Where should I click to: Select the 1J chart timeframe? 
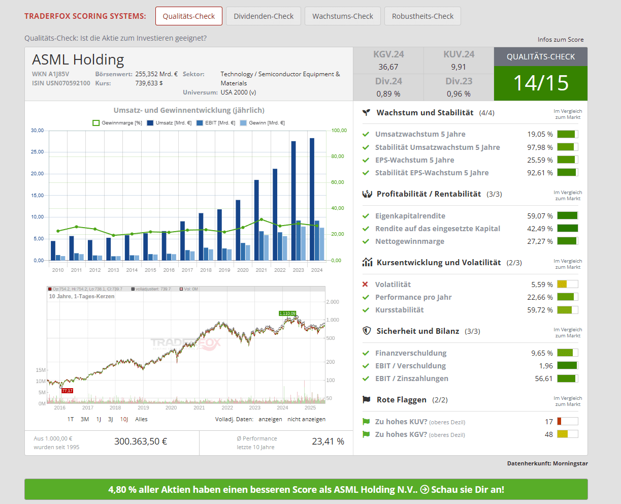pyautogui.click(x=99, y=420)
